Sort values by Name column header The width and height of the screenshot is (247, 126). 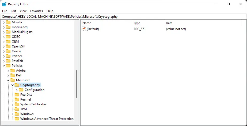click(106, 23)
